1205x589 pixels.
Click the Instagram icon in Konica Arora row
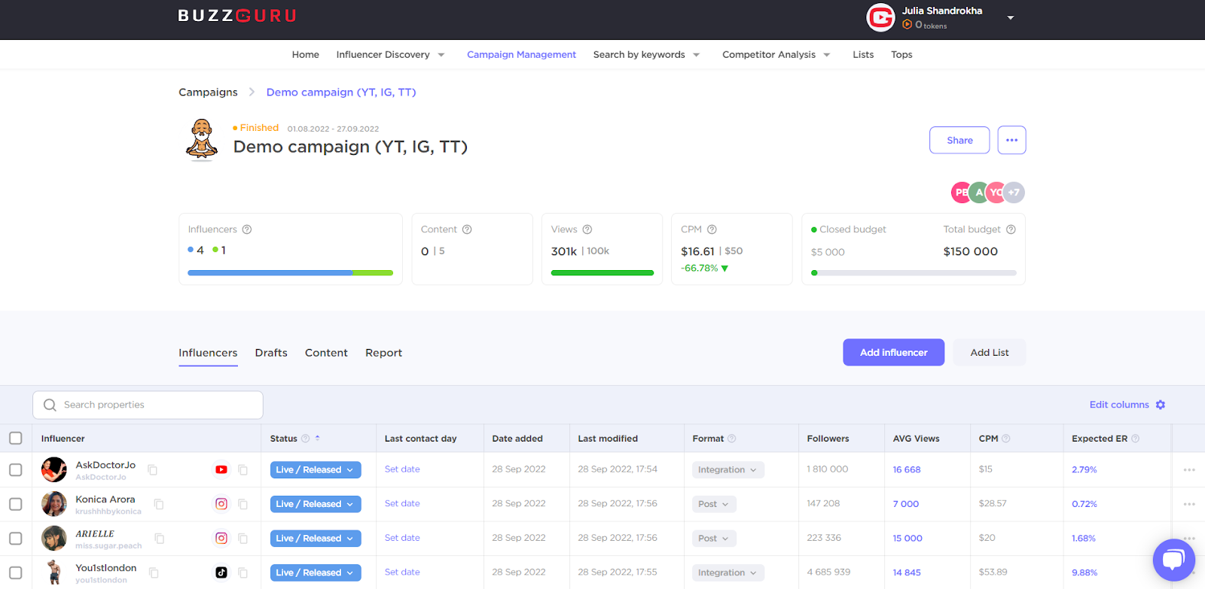point(221,504)
